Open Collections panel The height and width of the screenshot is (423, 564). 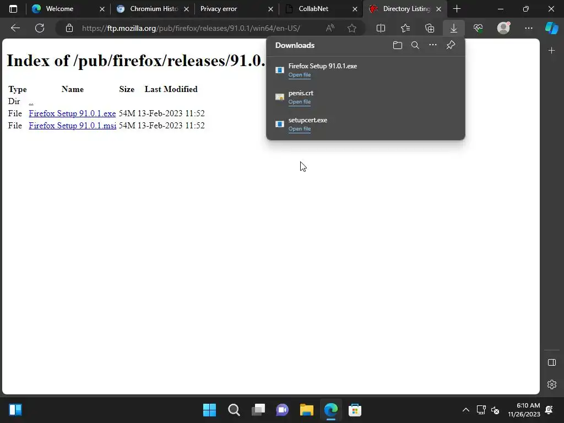coord(430,28)
